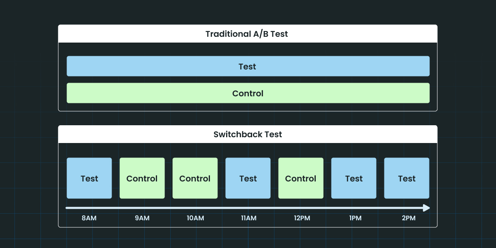Click the timeline arrow line start near 8AM
496x248 pixels.
[67, 208]
